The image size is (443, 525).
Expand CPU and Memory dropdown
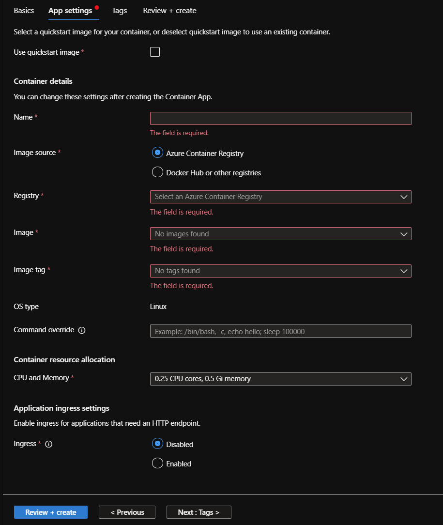coord(280,379)
